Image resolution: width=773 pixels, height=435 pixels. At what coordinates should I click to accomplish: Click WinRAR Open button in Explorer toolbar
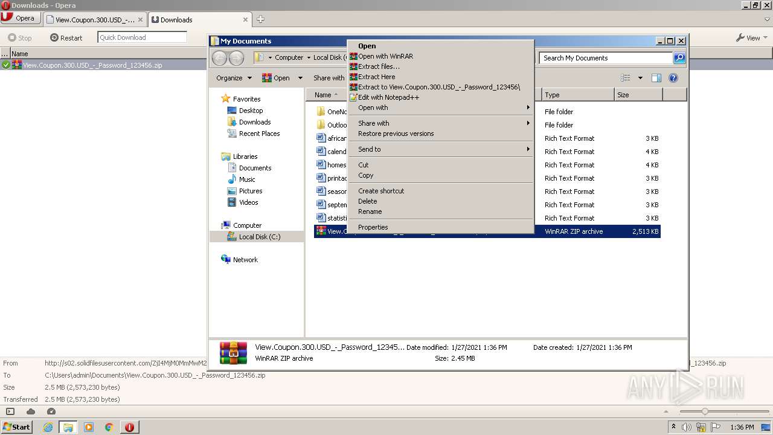tap(276, 78)
